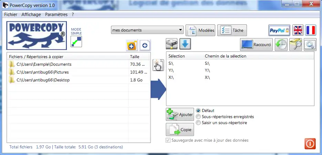Switch language to French flag
322x155 pixels.
click(x=311, y=30)
